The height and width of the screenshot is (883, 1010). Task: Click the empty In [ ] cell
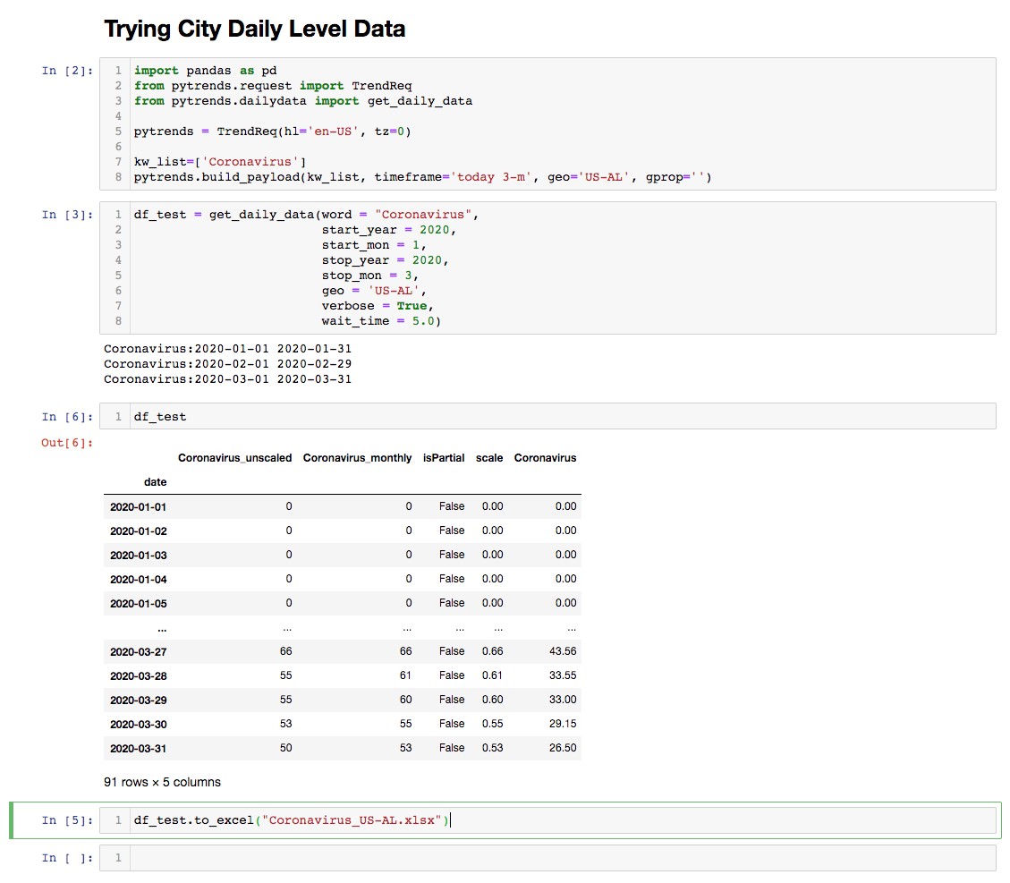click(x=547, y=858)
